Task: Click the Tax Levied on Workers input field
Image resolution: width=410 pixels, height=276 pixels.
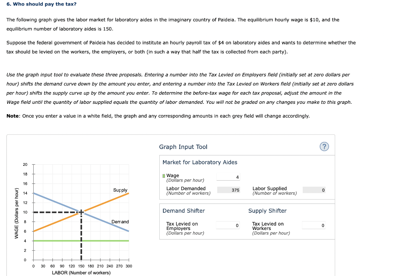Action: click(x=314, y=225)
